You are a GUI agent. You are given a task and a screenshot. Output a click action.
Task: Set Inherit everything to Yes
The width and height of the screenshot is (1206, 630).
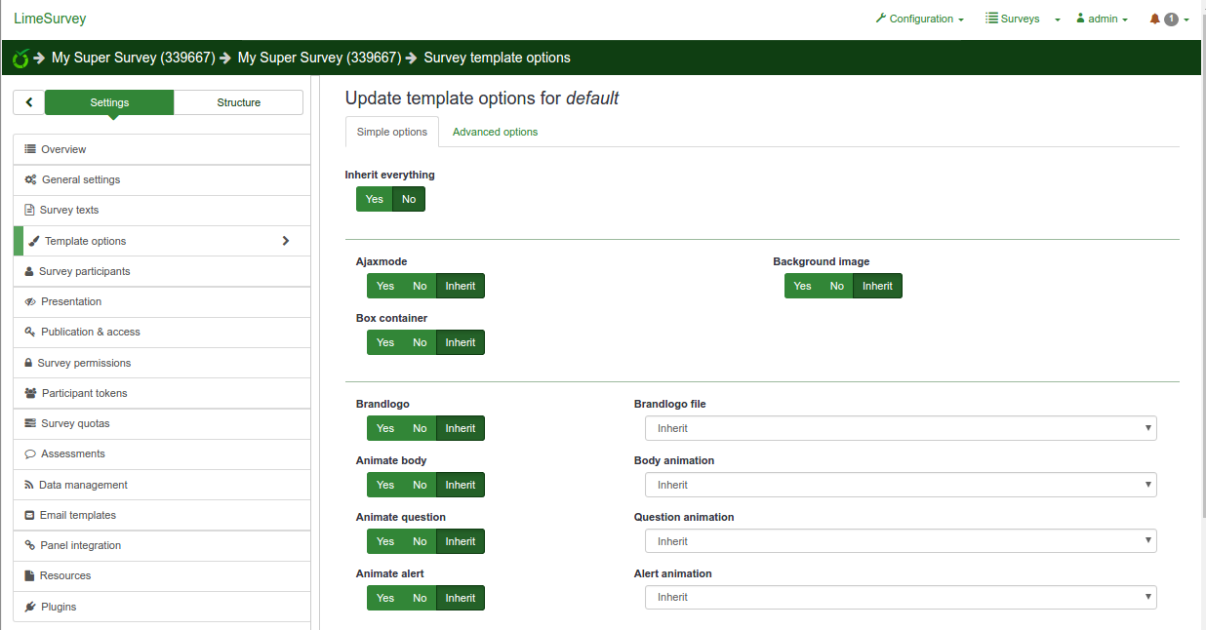374,199
